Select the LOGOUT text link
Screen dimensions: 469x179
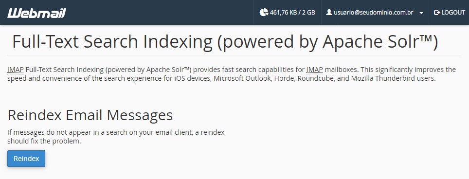(x=453, y=13)
